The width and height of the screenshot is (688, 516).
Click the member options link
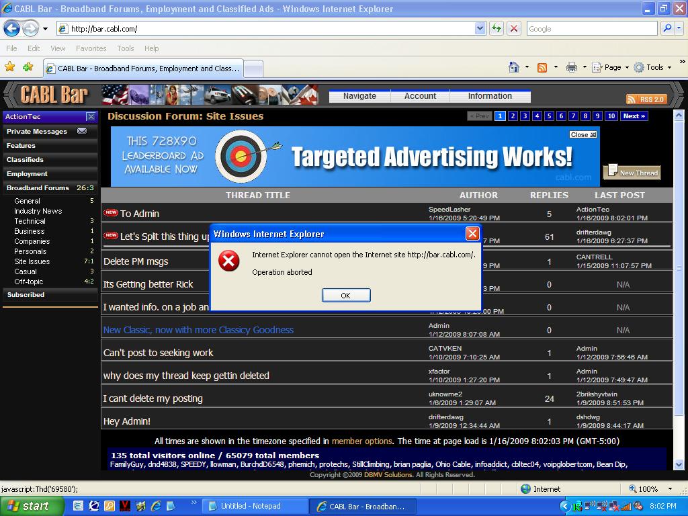pos(361,441)
